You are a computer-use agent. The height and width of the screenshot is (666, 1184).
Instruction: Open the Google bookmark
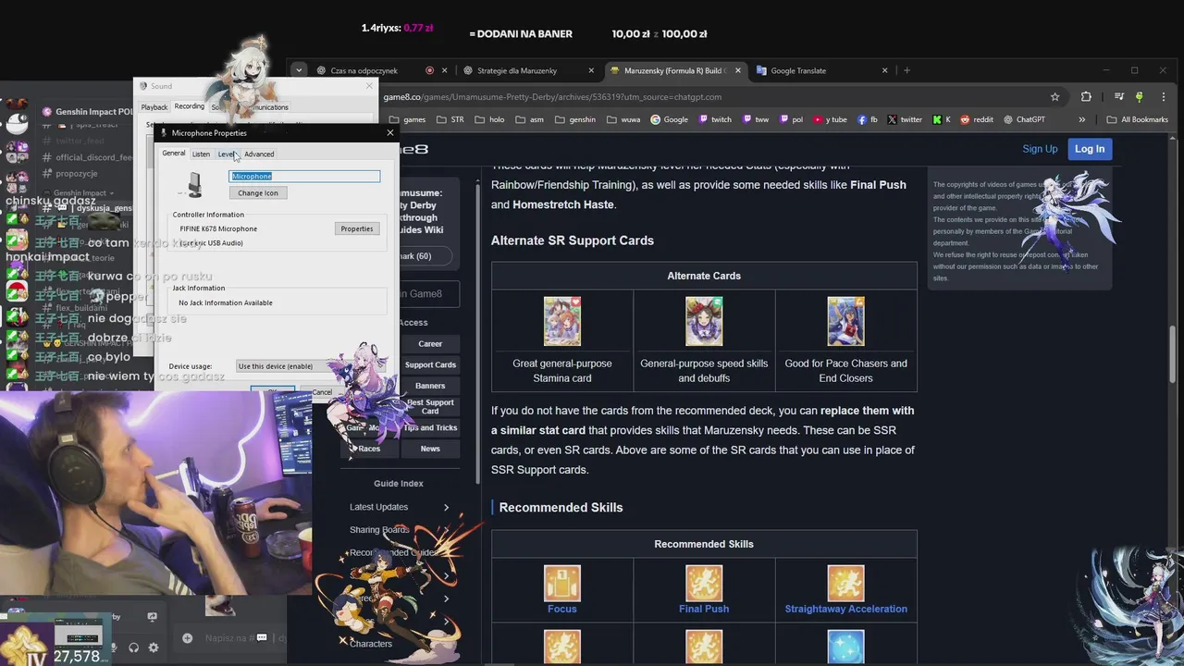(669, 119)
